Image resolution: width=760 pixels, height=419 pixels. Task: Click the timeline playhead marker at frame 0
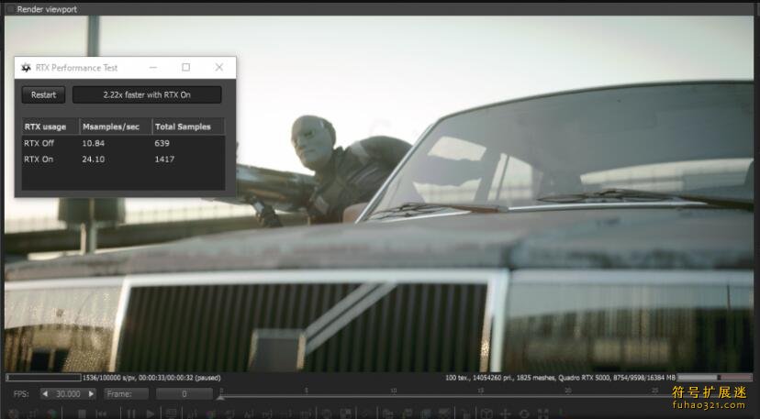tap(220, 397)
